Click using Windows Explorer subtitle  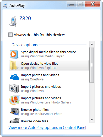tap(39, 68)
